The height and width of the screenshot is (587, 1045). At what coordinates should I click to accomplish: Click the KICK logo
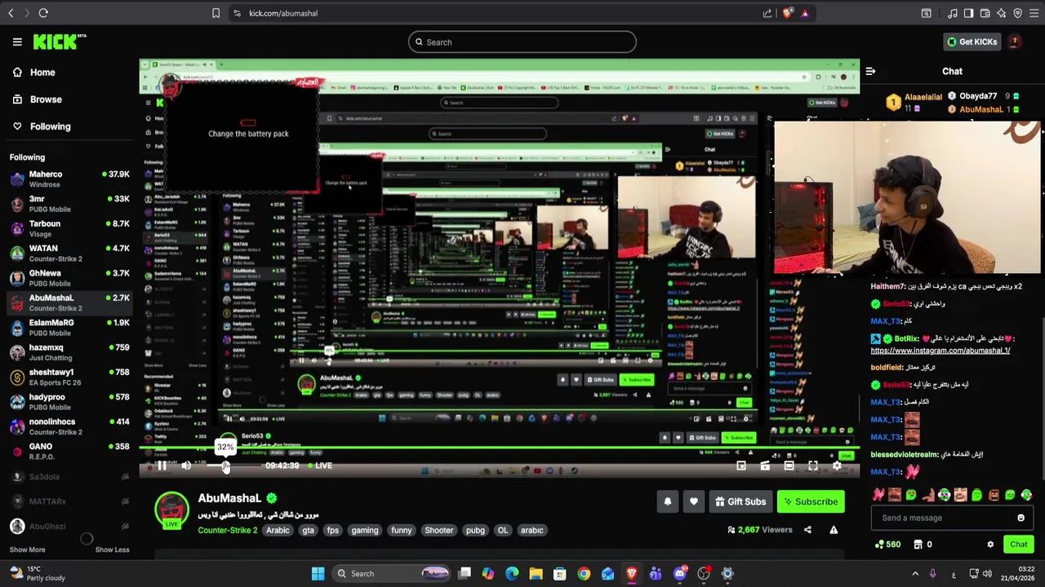tap(60, 42)
